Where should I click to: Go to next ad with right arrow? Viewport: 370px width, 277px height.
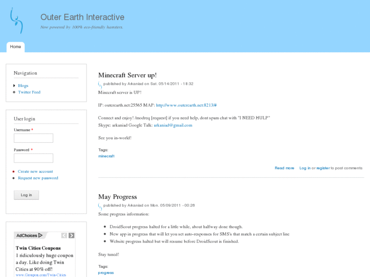pyautogui.click(x=72, y=235)
